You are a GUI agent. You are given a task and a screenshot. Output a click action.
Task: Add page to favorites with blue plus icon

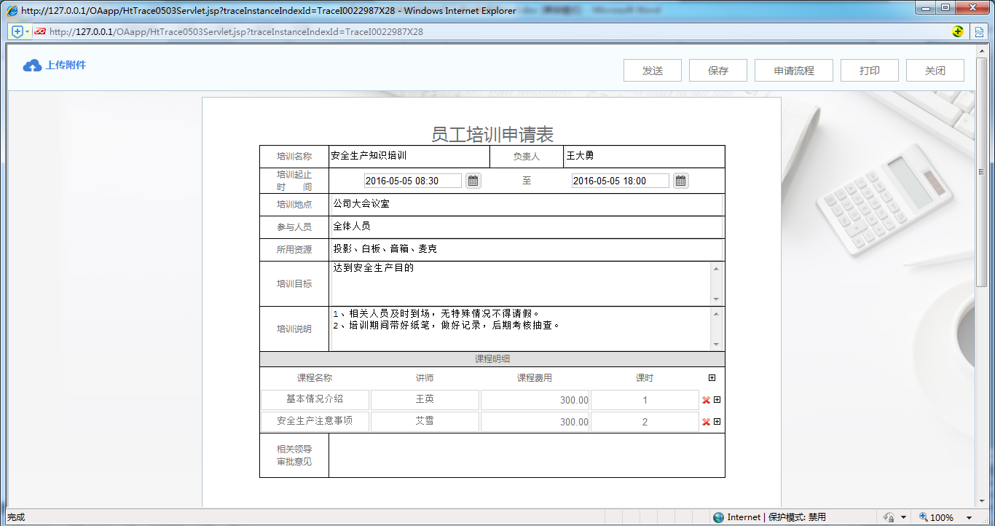point(16,32)
